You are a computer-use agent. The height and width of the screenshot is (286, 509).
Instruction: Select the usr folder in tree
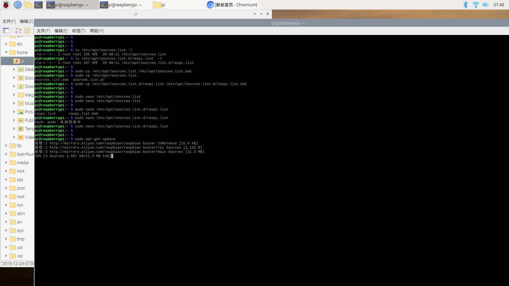coord(20,247)
